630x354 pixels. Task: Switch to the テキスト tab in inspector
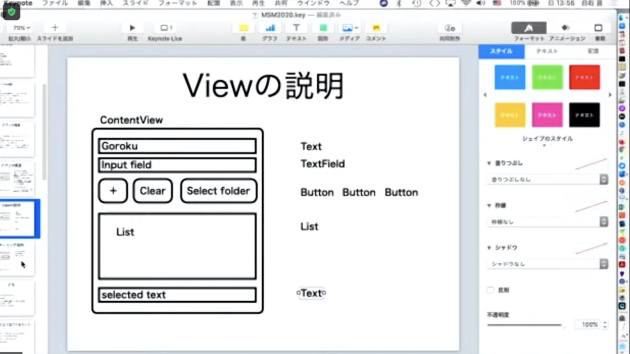[547, 51]
